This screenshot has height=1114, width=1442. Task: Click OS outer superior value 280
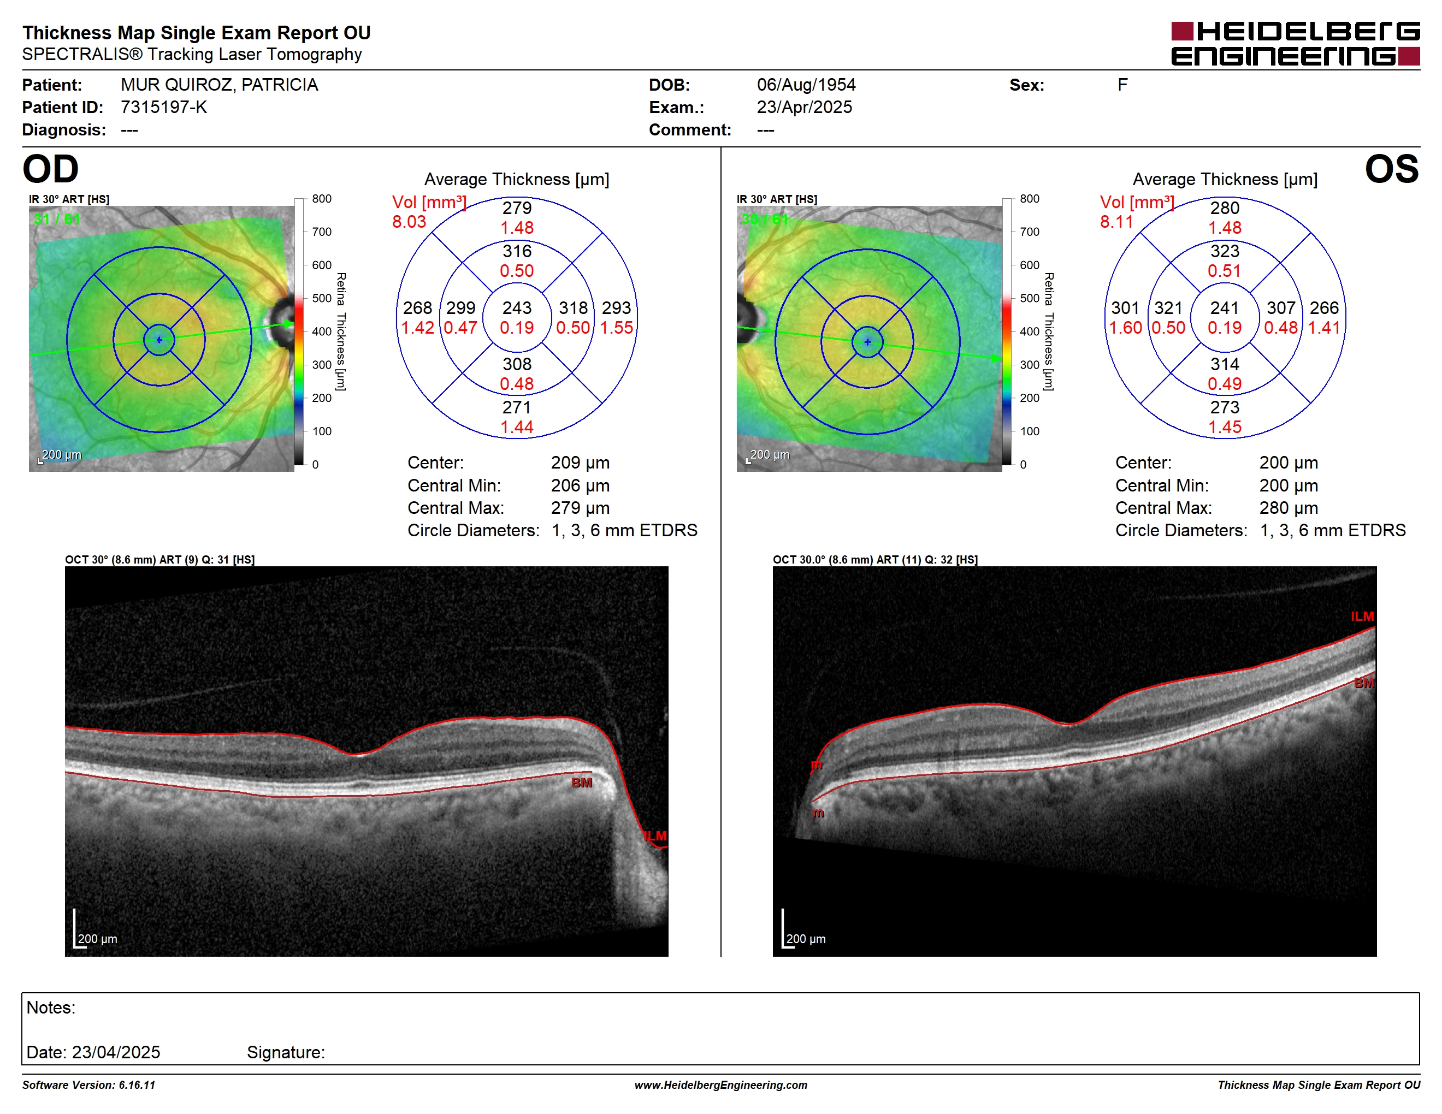coord(1225,209)
